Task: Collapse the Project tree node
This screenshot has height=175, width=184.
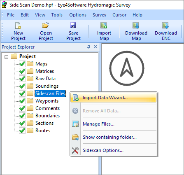Action: (x=6, y=57)
